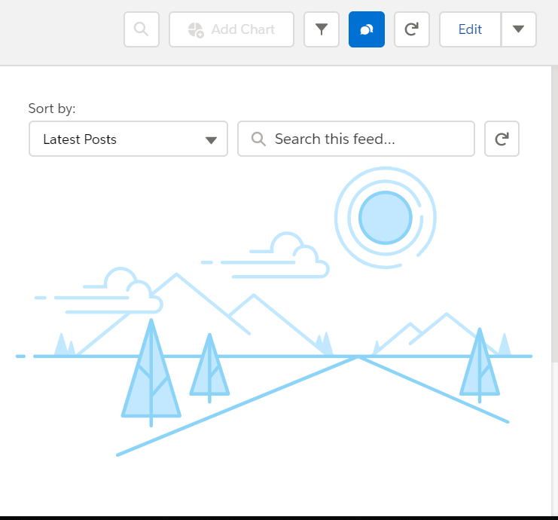The image size is (558, 520).
Task: Click the Add Chart button label
Action: 242,29
